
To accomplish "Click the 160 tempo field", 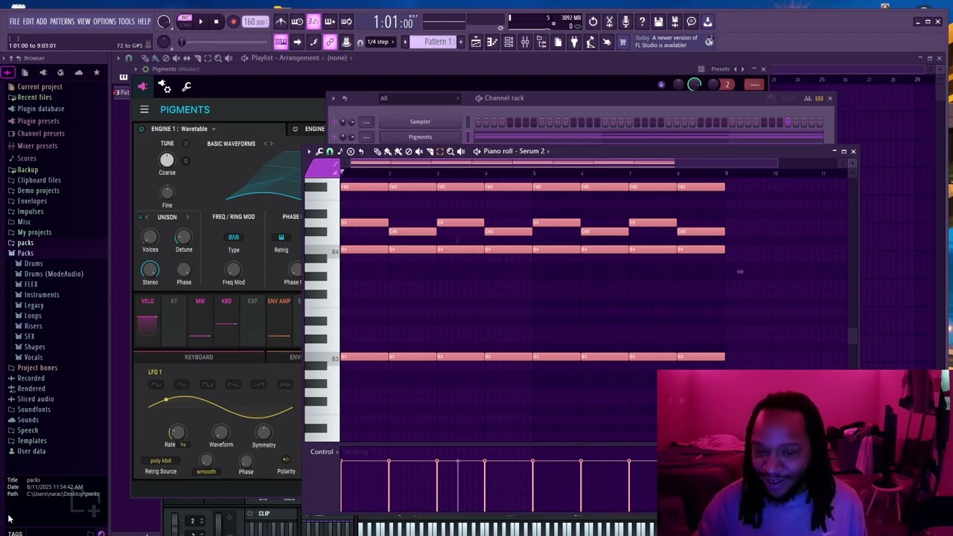I will click(x=255, y=22).
